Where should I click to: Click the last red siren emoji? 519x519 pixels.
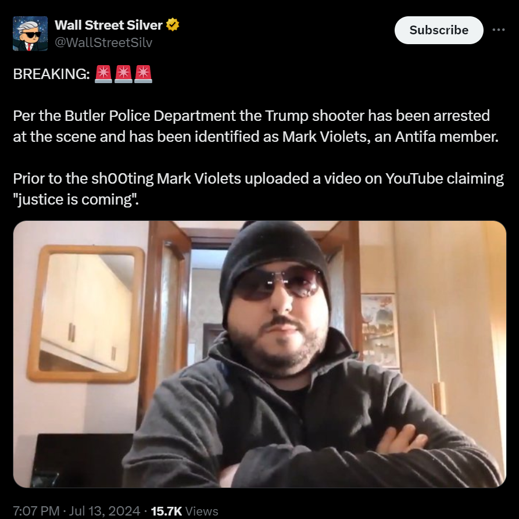coord(144,74)
